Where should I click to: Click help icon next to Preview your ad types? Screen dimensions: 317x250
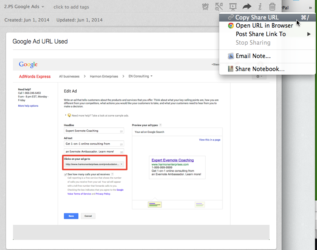(160, 125)
